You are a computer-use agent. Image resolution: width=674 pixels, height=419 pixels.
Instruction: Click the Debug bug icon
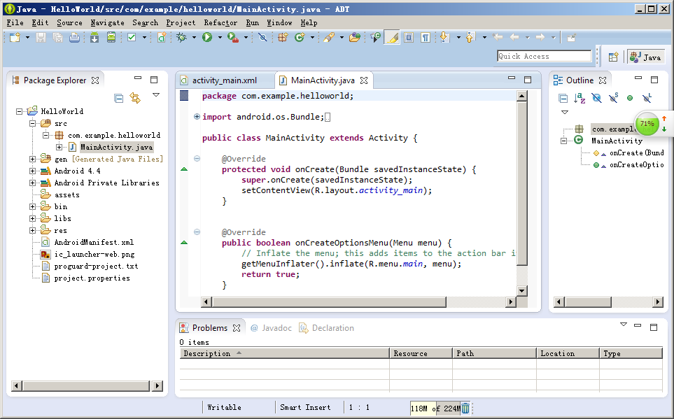tap(181, 38)
